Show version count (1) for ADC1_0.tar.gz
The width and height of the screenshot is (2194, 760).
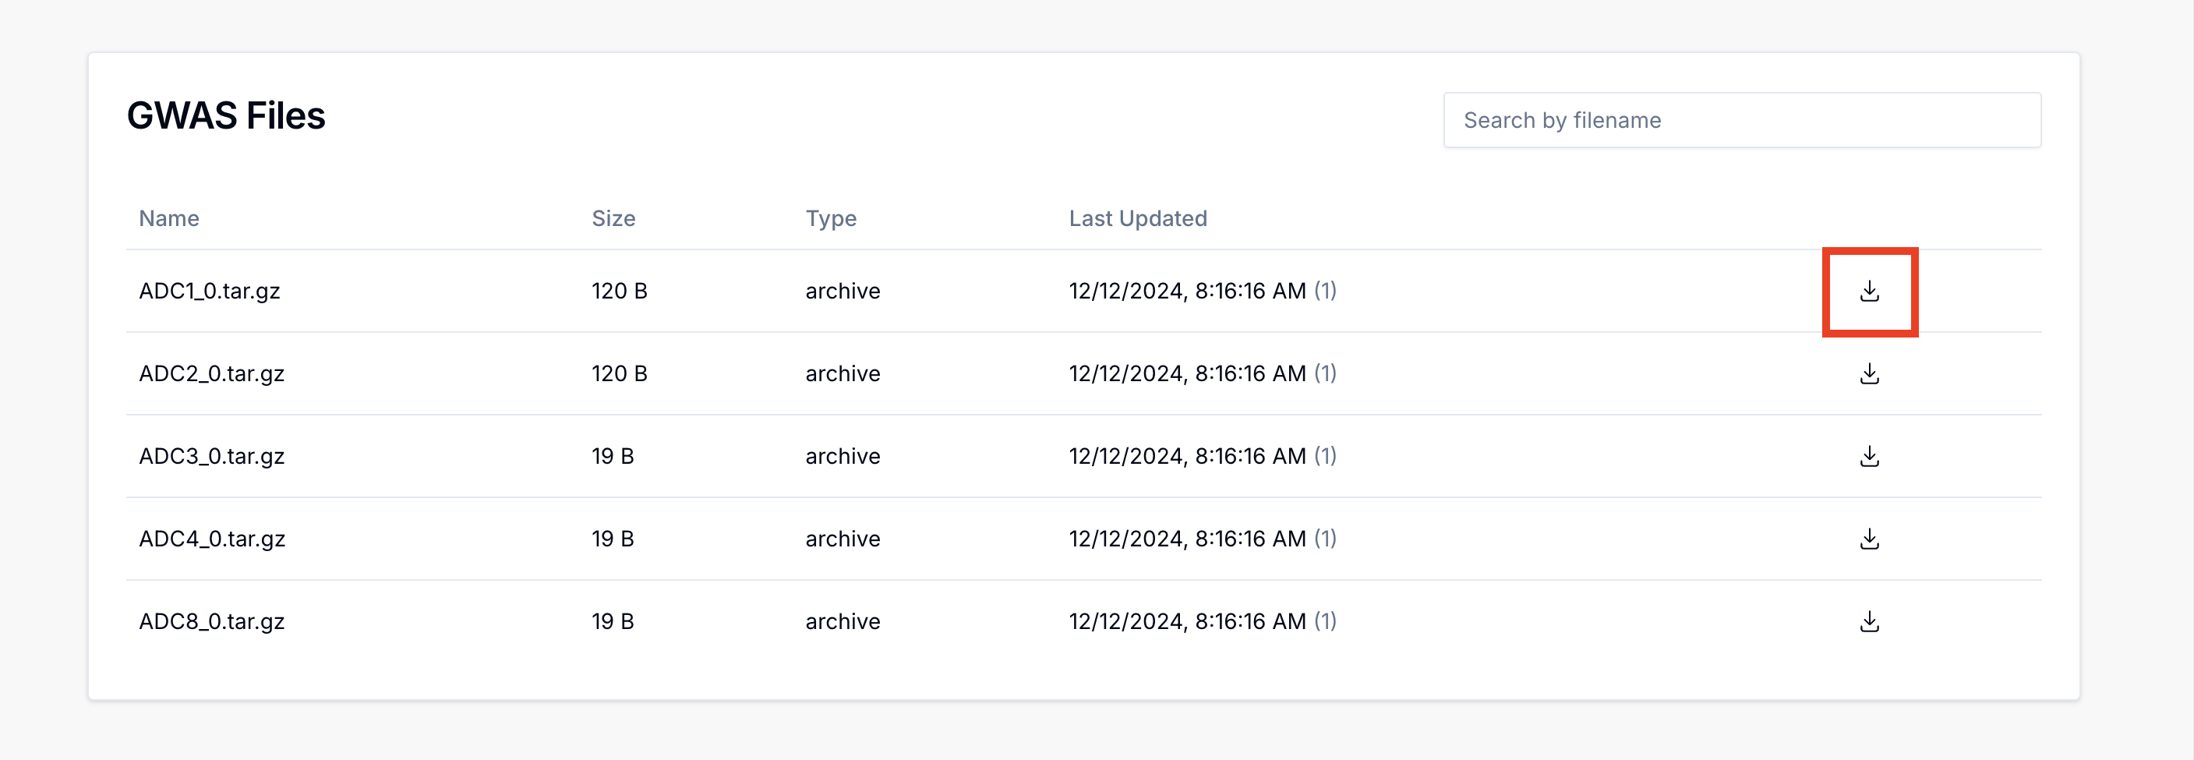[1324, 292]
